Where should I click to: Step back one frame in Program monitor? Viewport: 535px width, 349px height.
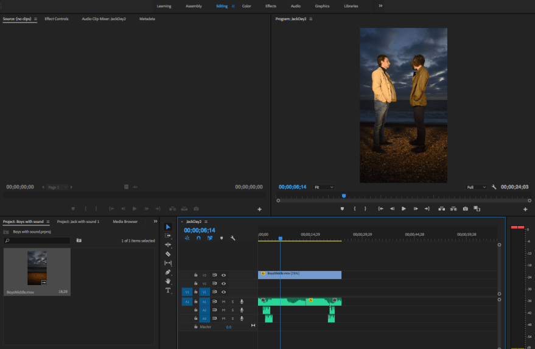(392, 209)
